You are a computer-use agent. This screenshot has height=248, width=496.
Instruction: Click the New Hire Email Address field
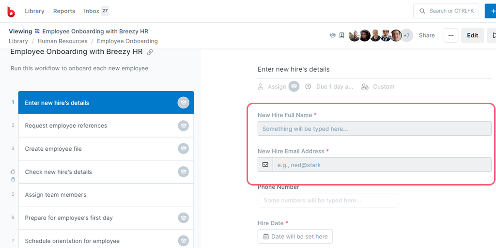[x=374, y=165]
